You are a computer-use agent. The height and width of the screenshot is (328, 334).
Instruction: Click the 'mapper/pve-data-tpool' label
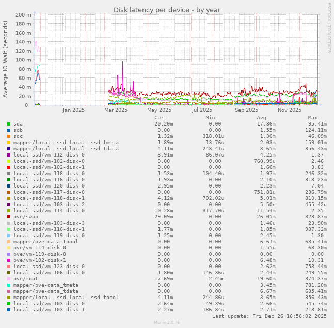46,241
